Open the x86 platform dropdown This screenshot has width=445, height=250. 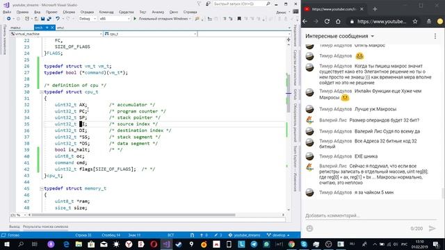coord(115,19)
